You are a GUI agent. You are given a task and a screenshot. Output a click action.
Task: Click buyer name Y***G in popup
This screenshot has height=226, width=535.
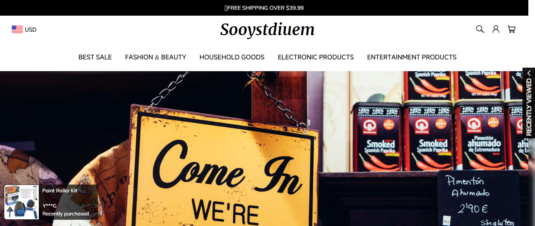pos(50,206)
